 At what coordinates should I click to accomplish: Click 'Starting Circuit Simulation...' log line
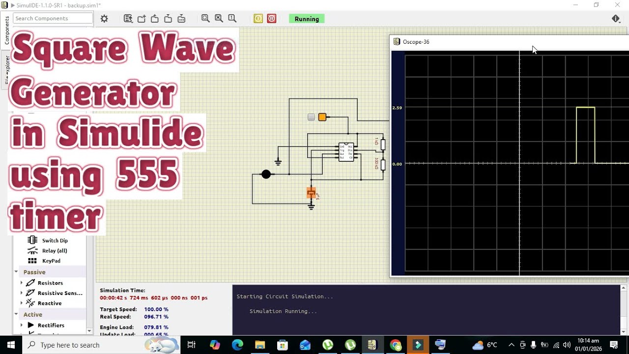(285, 296)
